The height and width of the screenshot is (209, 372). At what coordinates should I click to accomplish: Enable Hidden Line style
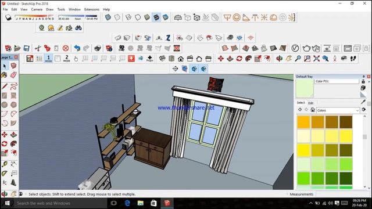[138, 17]
